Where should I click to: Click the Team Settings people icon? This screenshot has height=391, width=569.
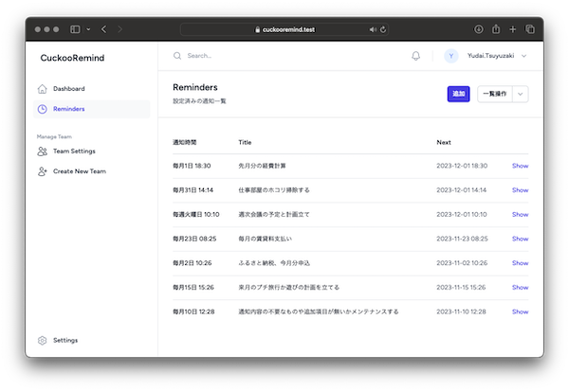(x=42, y=151)
